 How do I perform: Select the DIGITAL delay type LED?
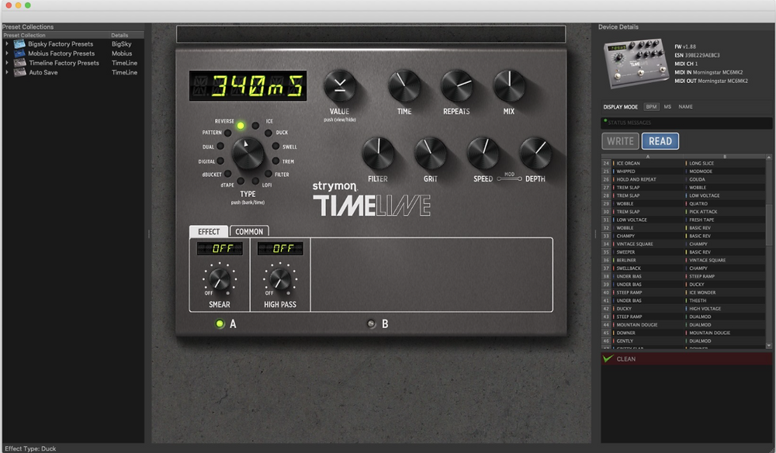tap(220, 161)
